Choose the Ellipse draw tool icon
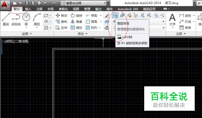Screen dimensions: 202x118 (x=46, y=22)
